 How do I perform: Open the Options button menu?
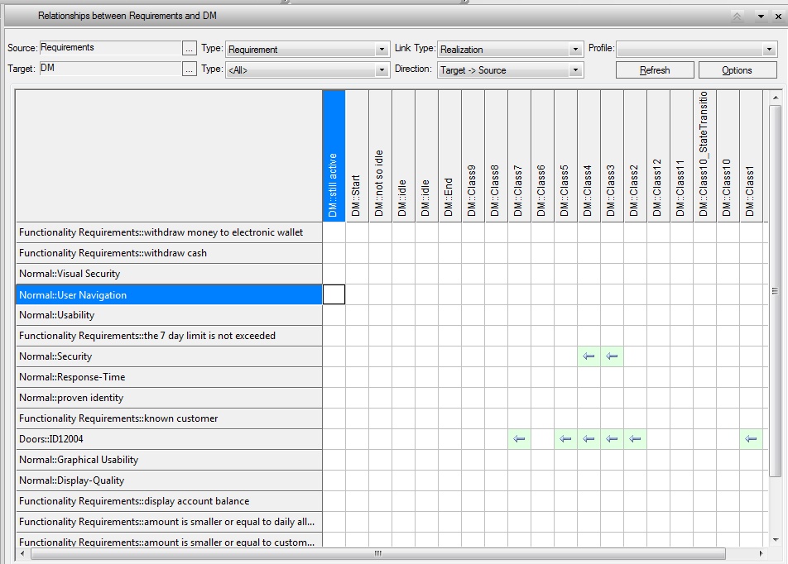point(738,69)
